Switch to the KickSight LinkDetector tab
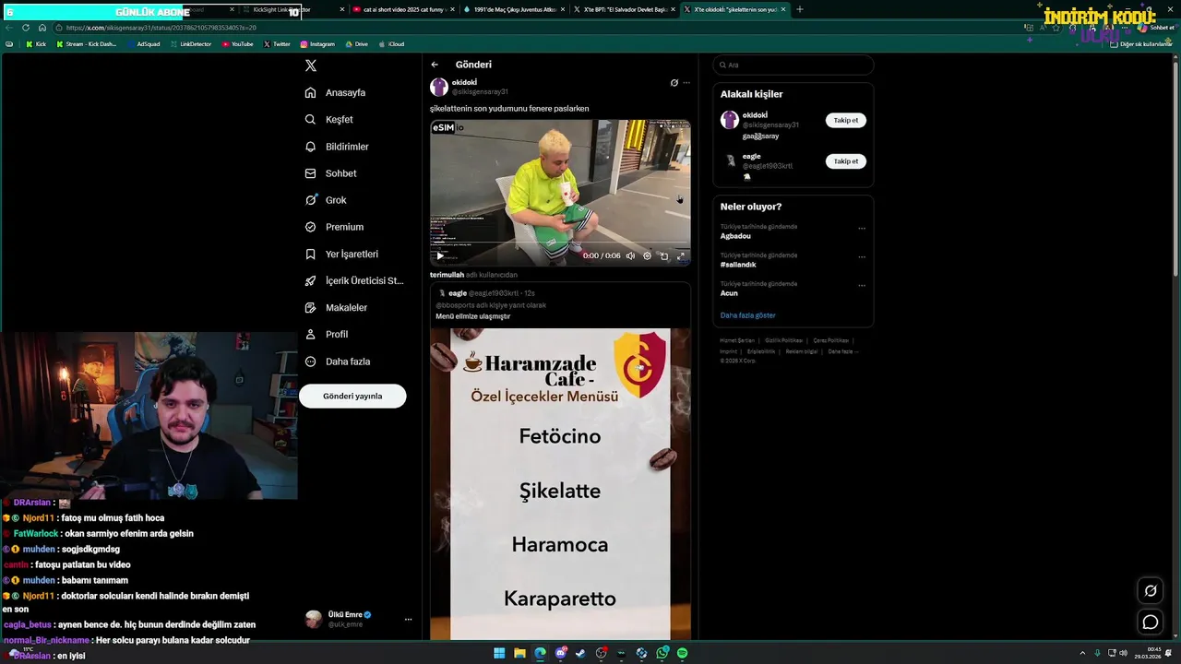The height and width of the screenshot is (664, 1181). click(292, 9)
